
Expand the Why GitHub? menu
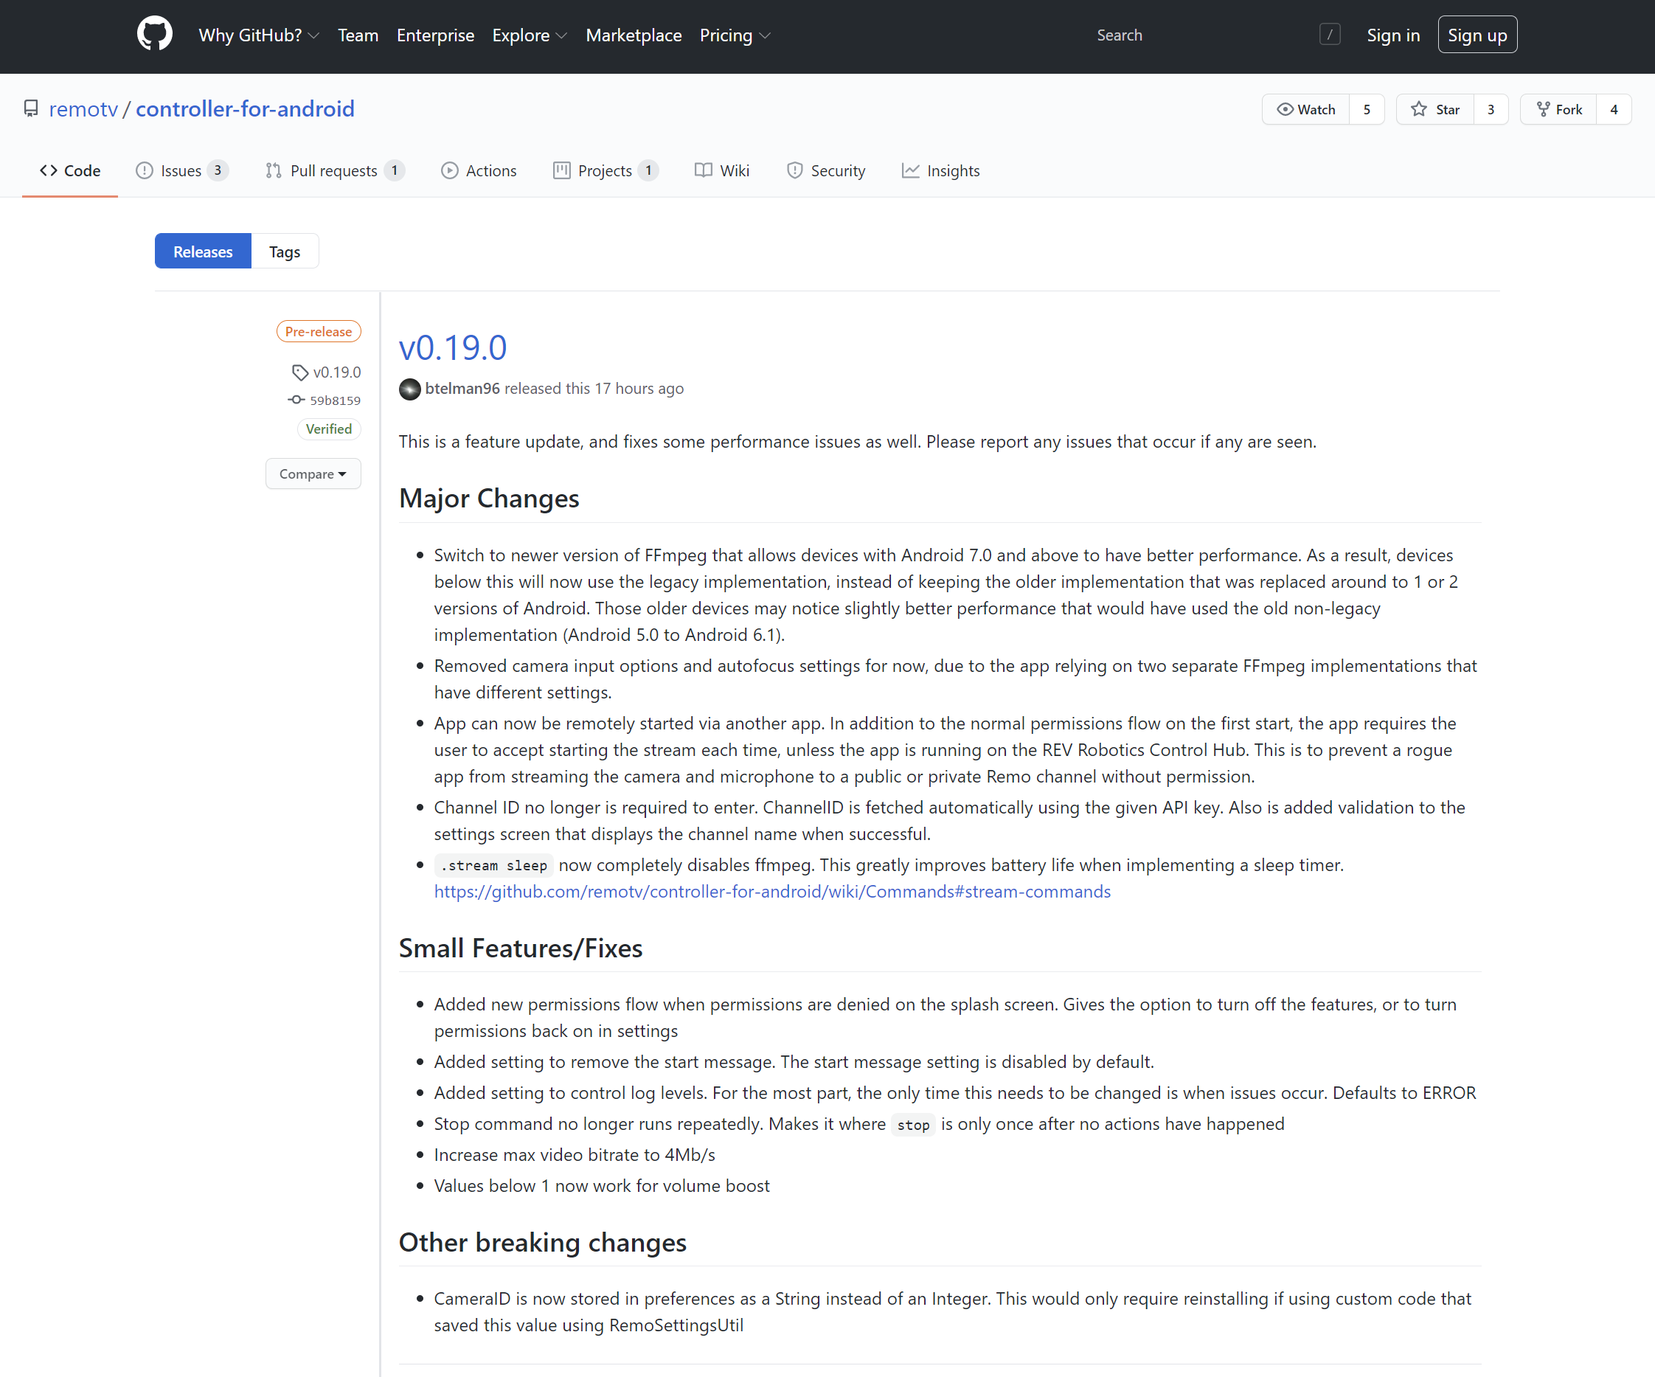(258, 35)
